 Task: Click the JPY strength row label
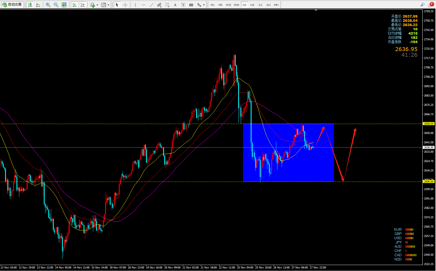[x=398, y=242]
